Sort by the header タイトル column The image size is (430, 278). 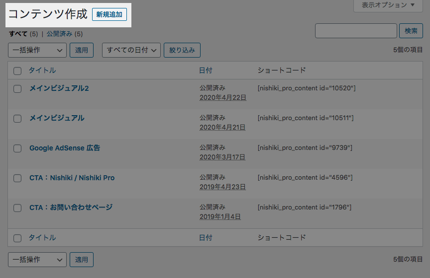tap(42, 70)
